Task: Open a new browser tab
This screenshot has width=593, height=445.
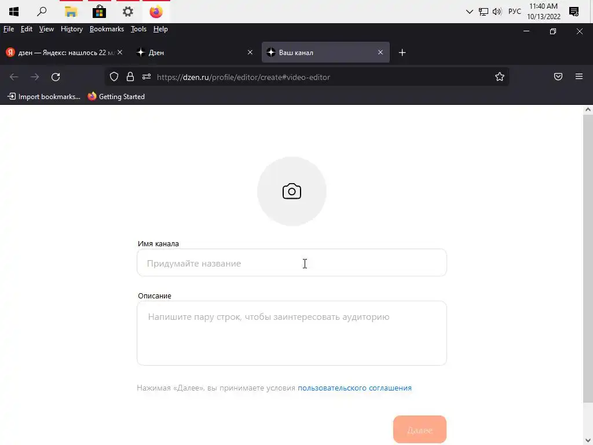Action: pyautogui.click(x=402, y=53)
